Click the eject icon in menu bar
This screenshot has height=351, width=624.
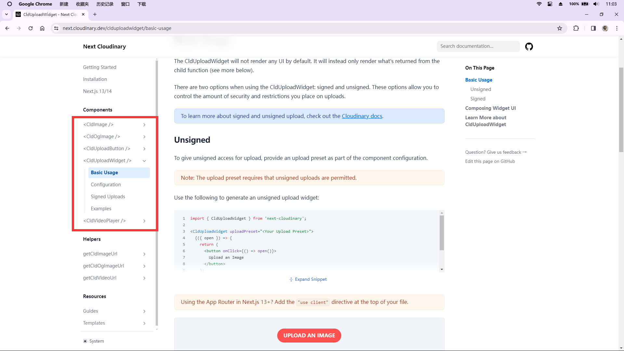[561, 4]
